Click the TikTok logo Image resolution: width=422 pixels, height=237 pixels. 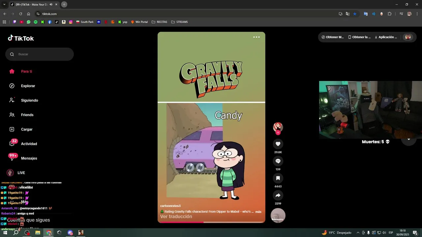click(x=21, y=38)
